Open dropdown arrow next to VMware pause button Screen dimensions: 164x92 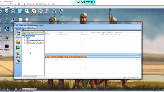[21, 4]
